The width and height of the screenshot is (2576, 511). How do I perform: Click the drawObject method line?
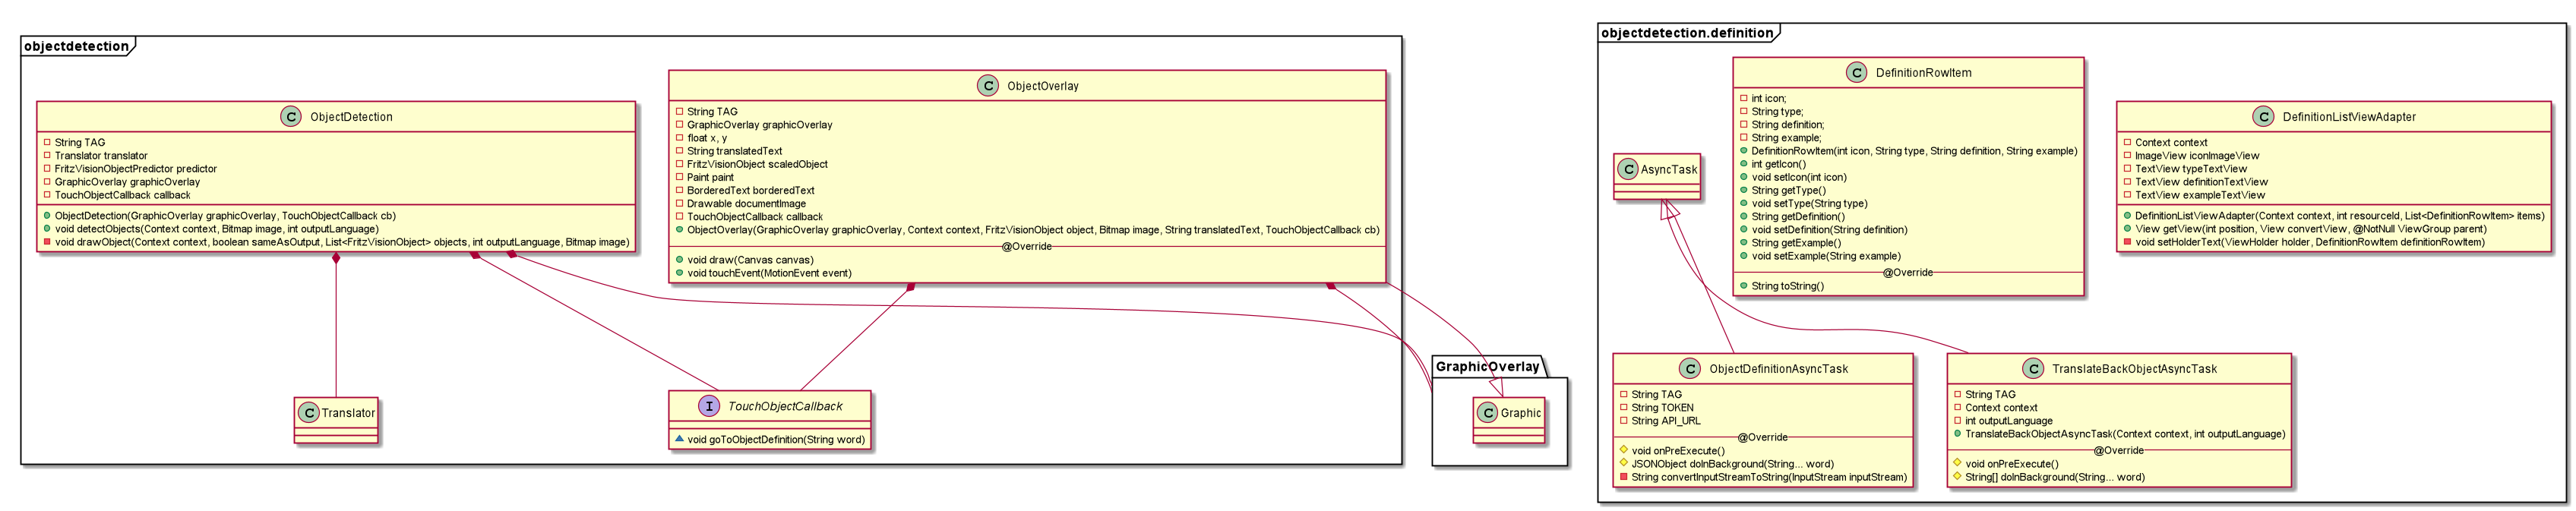pyautogui.click(x=342, y=242)
